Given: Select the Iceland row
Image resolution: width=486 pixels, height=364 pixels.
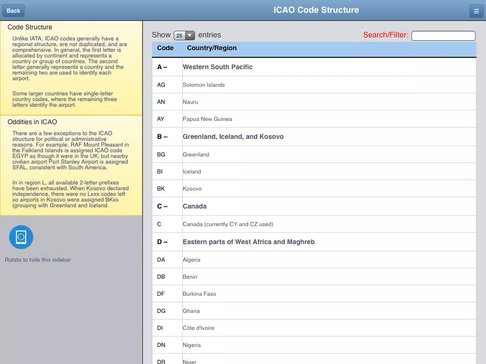Looking at the screenshot, I should tap(314, 172).
